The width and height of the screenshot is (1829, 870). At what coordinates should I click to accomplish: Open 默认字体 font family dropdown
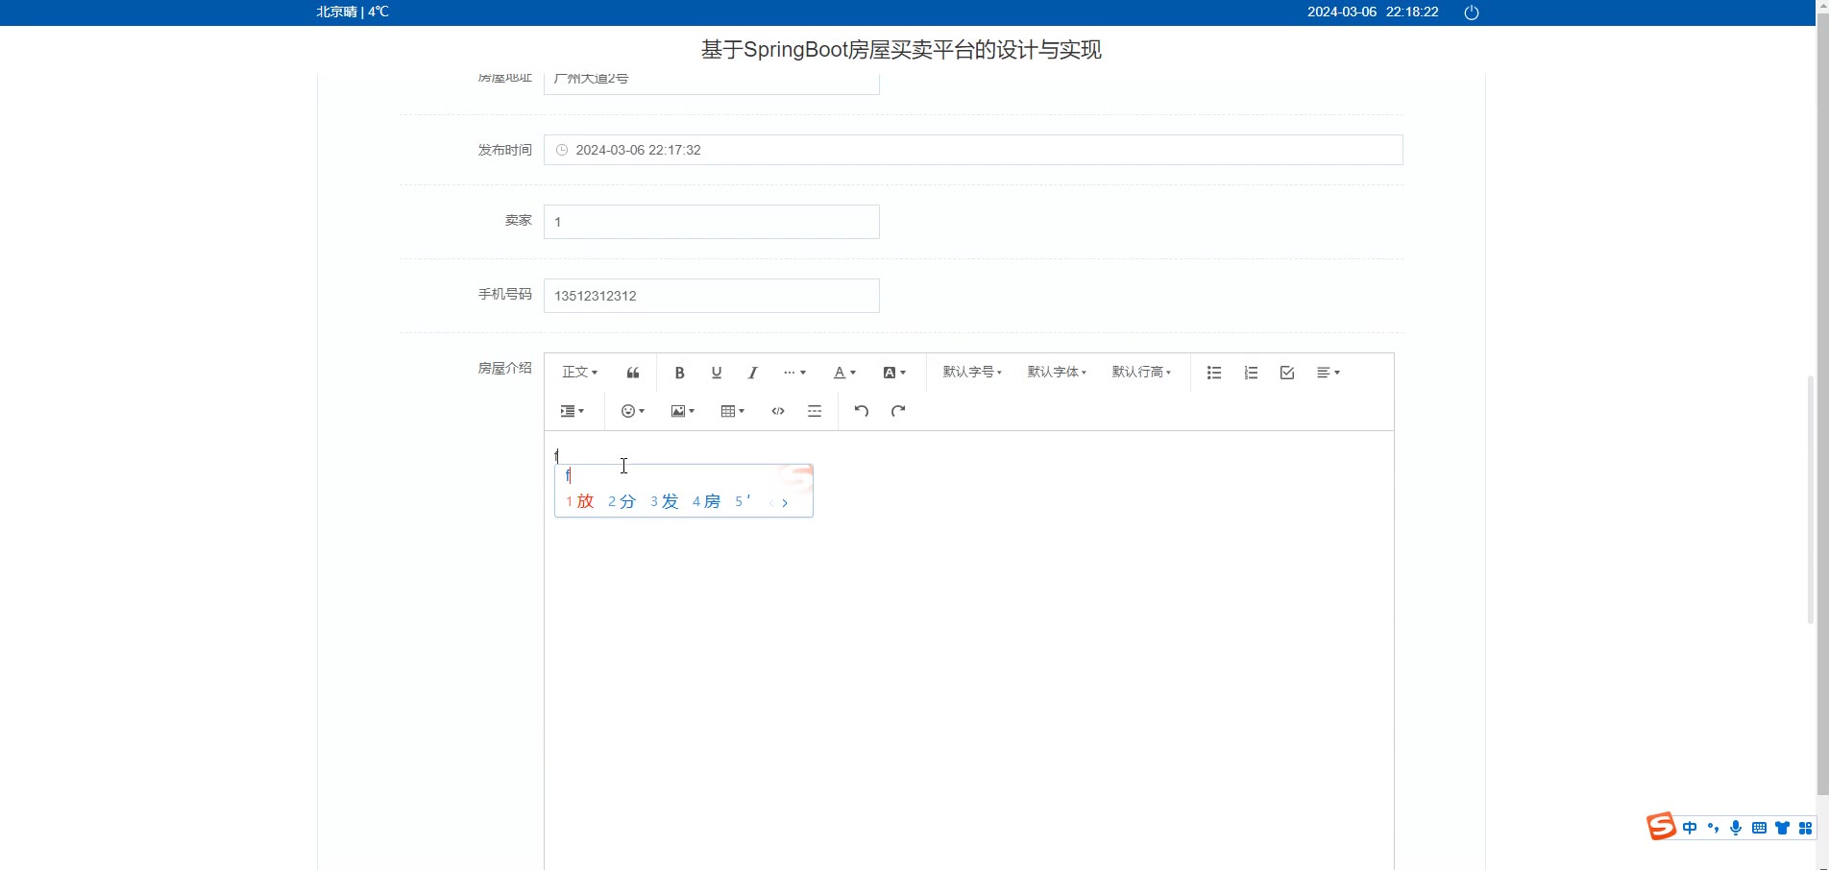pos(1057,373)
